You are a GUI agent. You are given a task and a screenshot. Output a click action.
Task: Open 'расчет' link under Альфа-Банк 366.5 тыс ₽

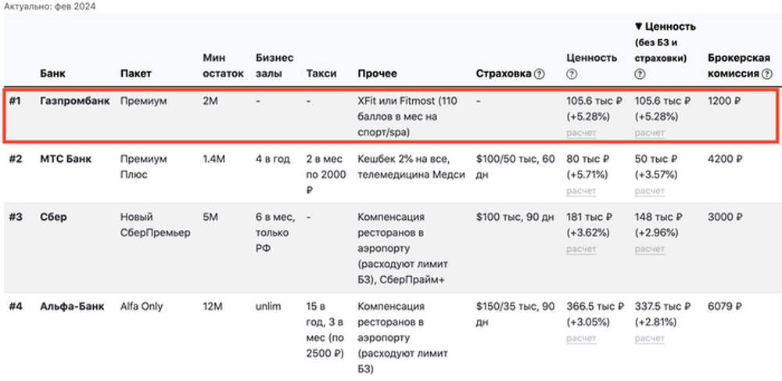click(x=581, y=338)
